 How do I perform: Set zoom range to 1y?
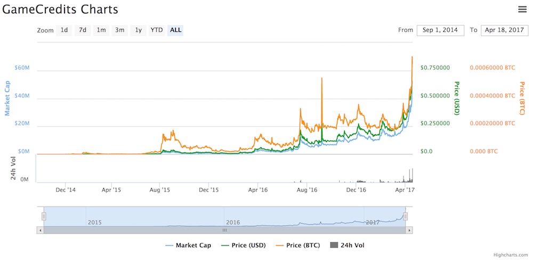(x=138, y=30)
